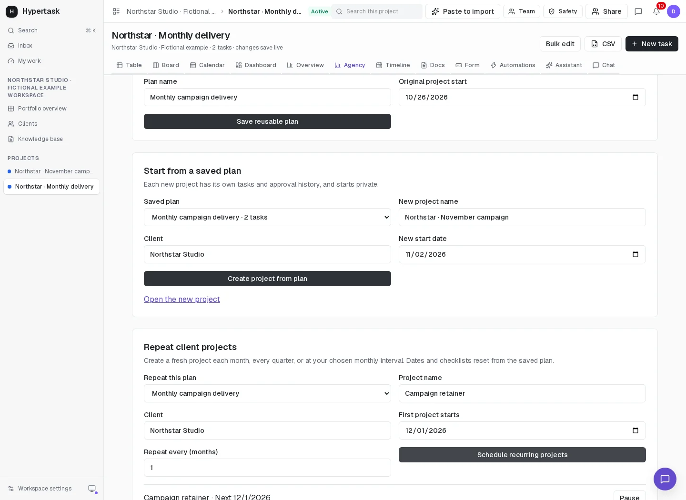
Task: Open the Safety settings
Action: (x=563, y=11)
